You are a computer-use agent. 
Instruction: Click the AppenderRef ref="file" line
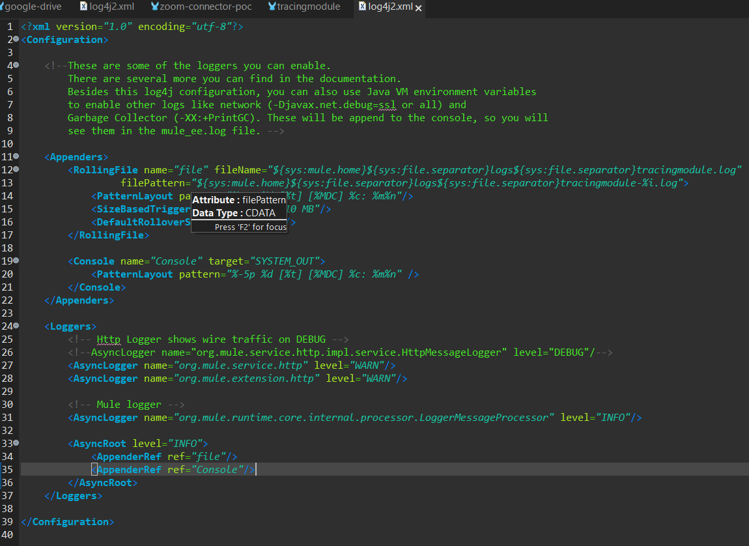tap(163, 457)
